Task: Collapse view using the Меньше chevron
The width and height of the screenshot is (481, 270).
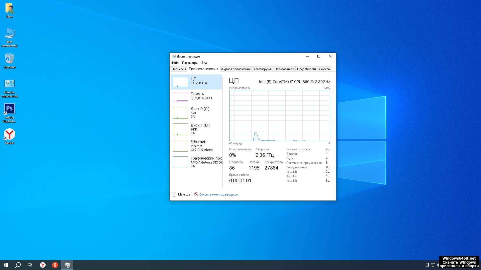Action: click(174, 194)
